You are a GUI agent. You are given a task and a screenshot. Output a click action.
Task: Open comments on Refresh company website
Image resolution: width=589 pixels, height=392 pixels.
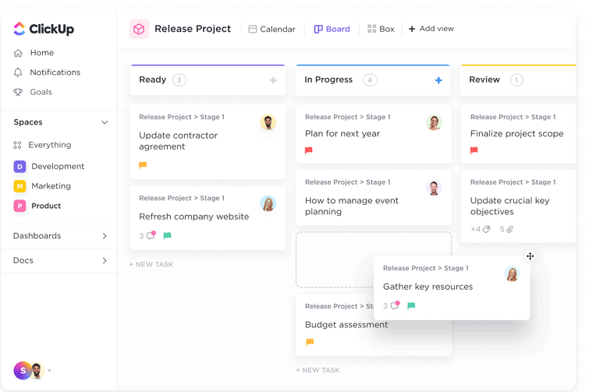147,235
